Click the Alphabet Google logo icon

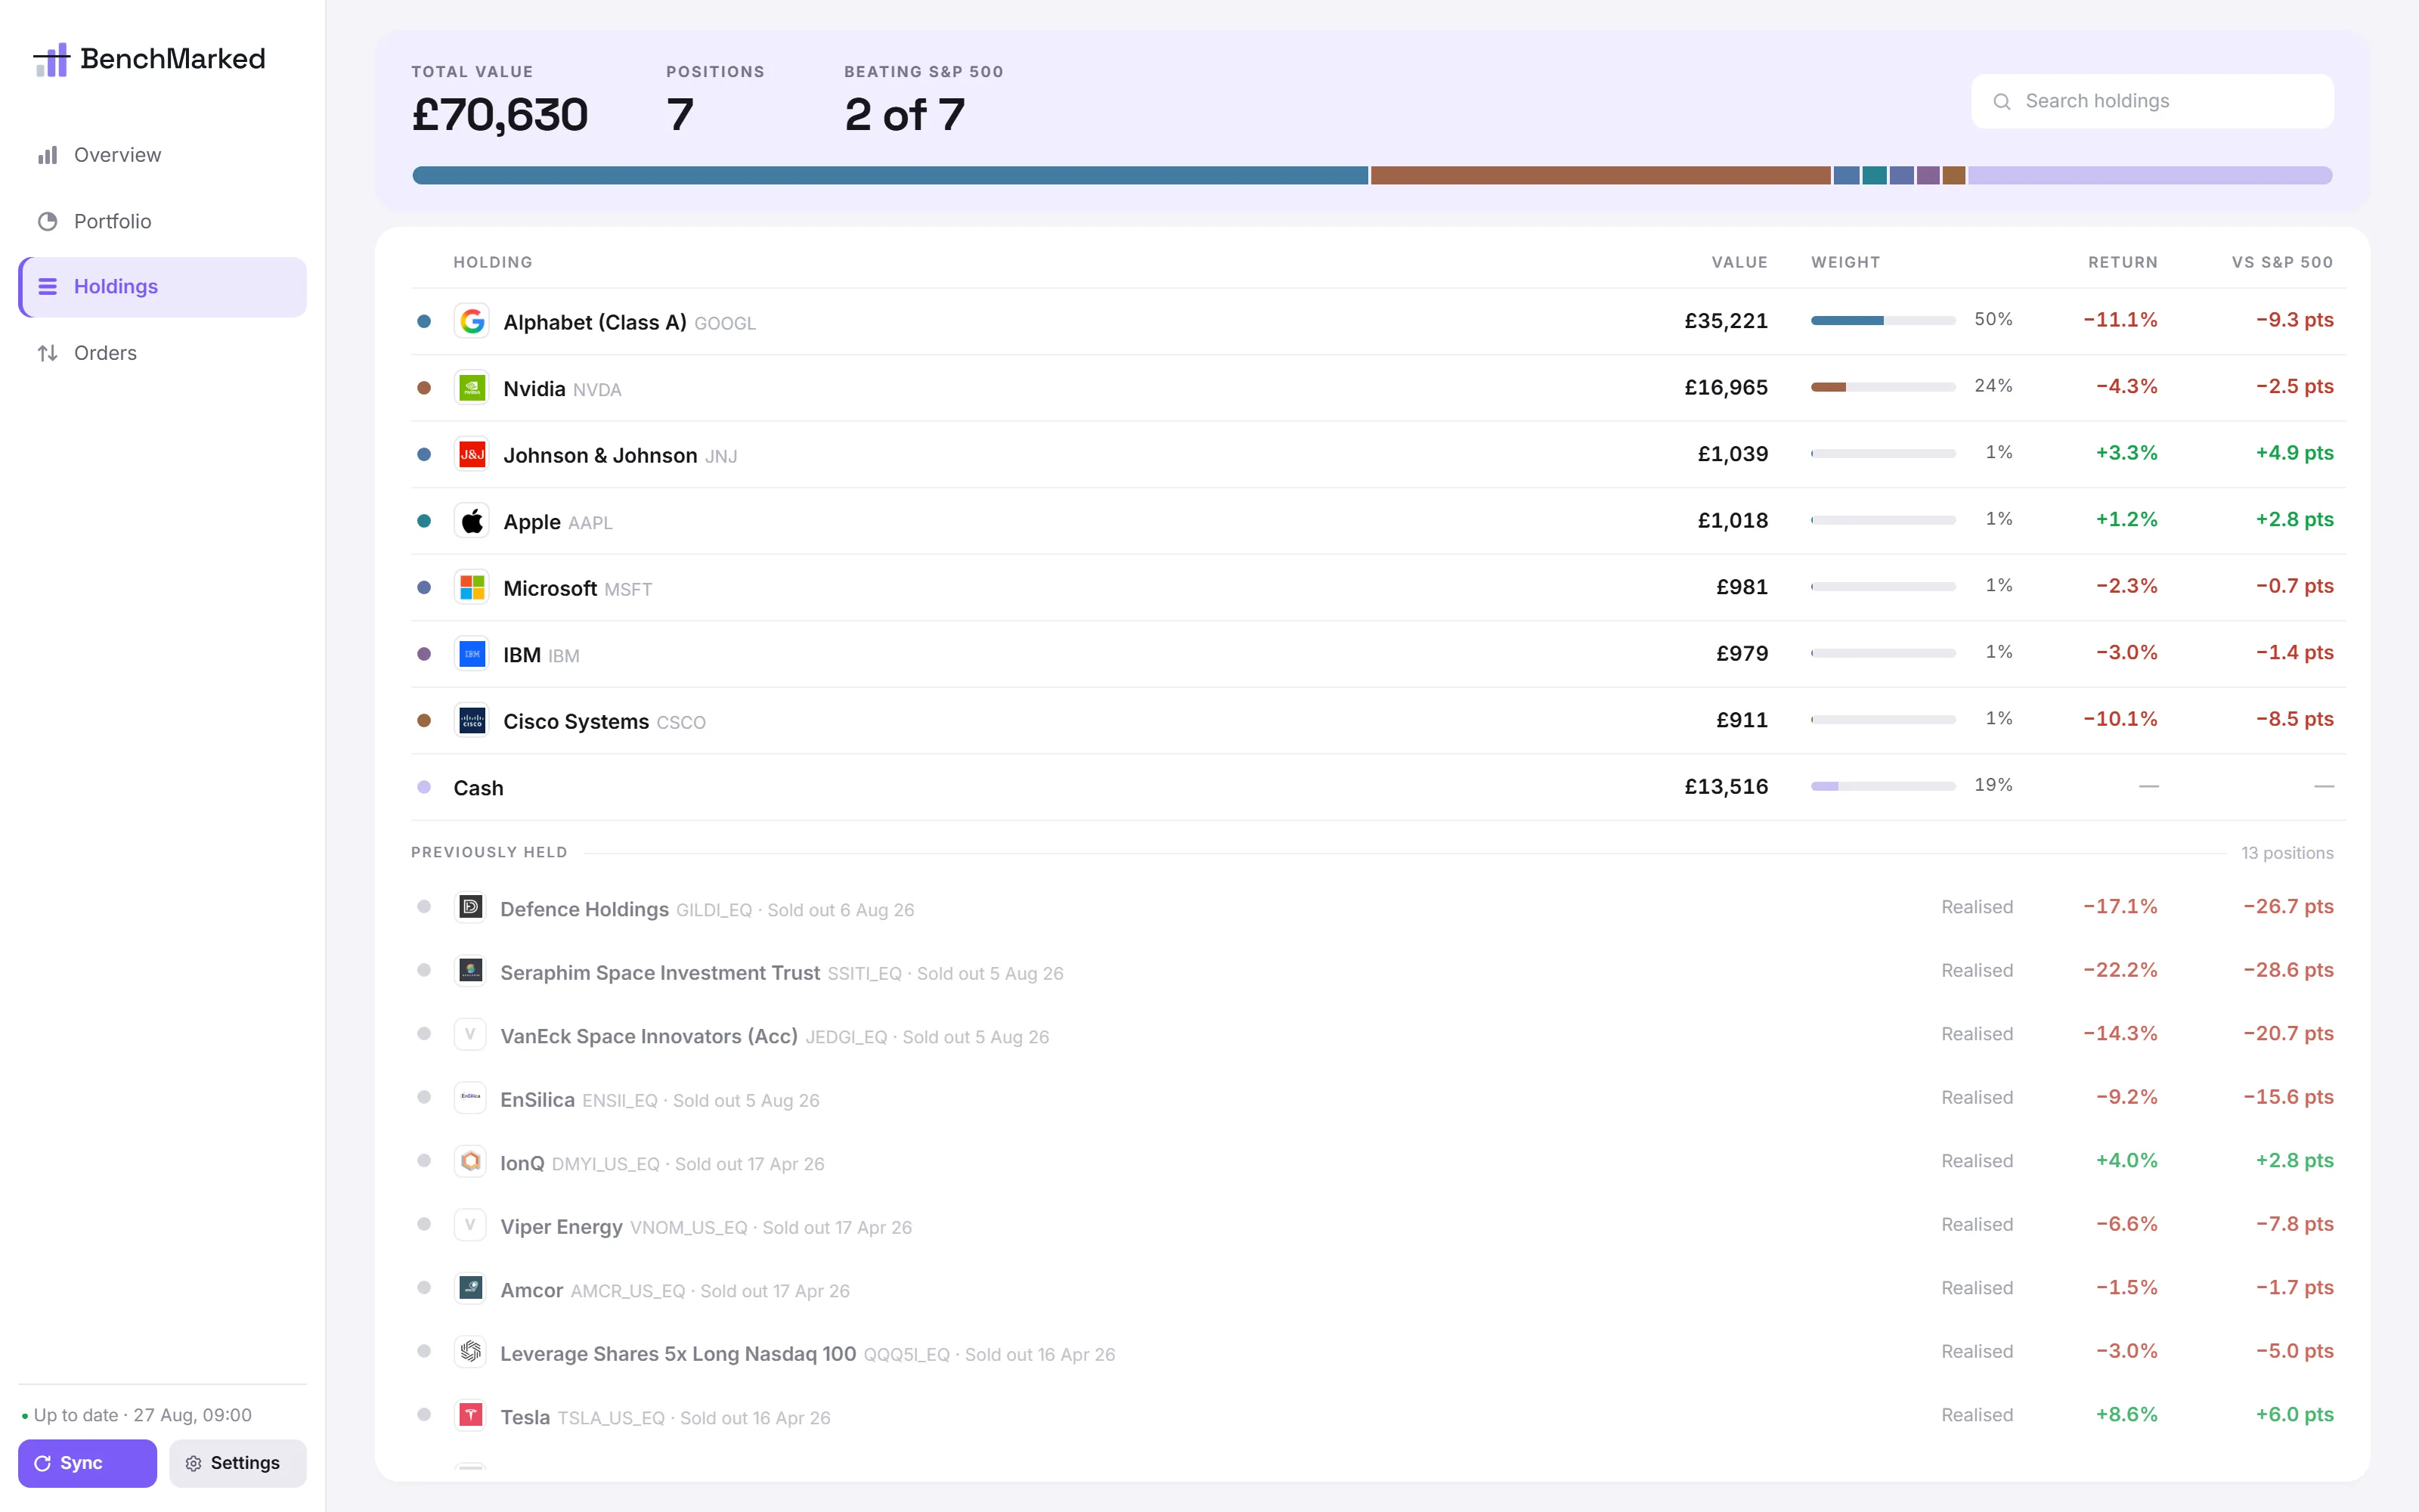472,321
